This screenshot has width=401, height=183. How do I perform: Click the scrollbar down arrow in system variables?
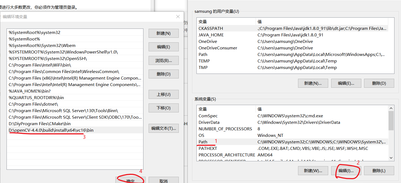pyautogui.click(x=391, y=158)
